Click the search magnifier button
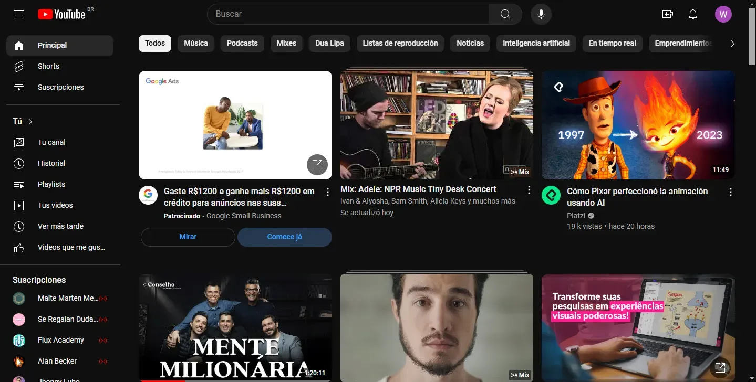 point(505,14)
